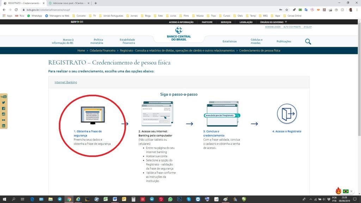Open the Estatísticas menu
The height and width of the screenshot is (203, 361).
point(230,42)
